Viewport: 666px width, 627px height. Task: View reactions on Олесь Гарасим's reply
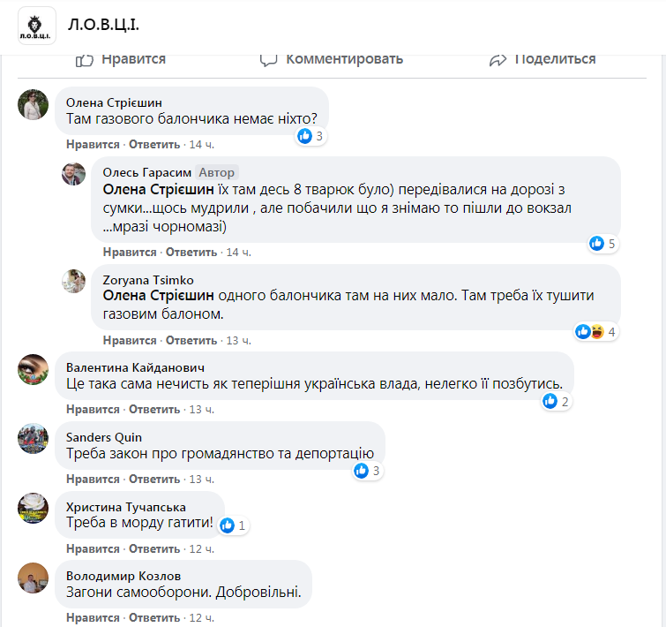(602, 243)
